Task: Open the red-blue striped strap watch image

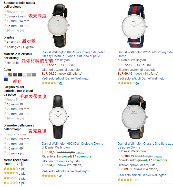Action: click(135, 26)
